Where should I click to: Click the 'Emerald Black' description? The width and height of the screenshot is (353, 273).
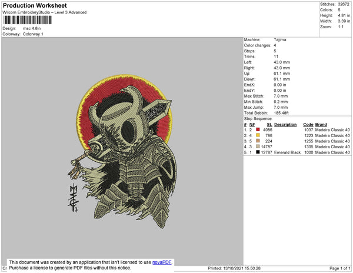coord(288,152)
